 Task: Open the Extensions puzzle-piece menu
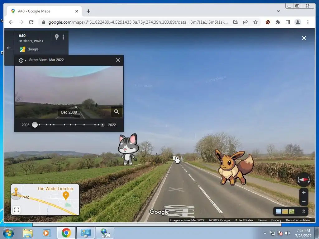pos(278,22)
